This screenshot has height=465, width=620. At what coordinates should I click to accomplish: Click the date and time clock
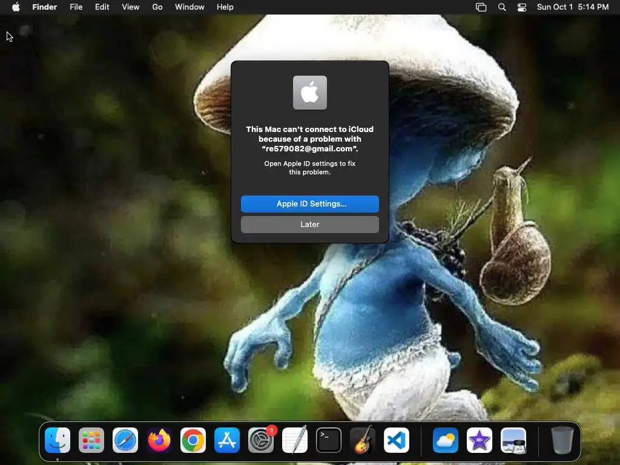(x=573, y=7)
